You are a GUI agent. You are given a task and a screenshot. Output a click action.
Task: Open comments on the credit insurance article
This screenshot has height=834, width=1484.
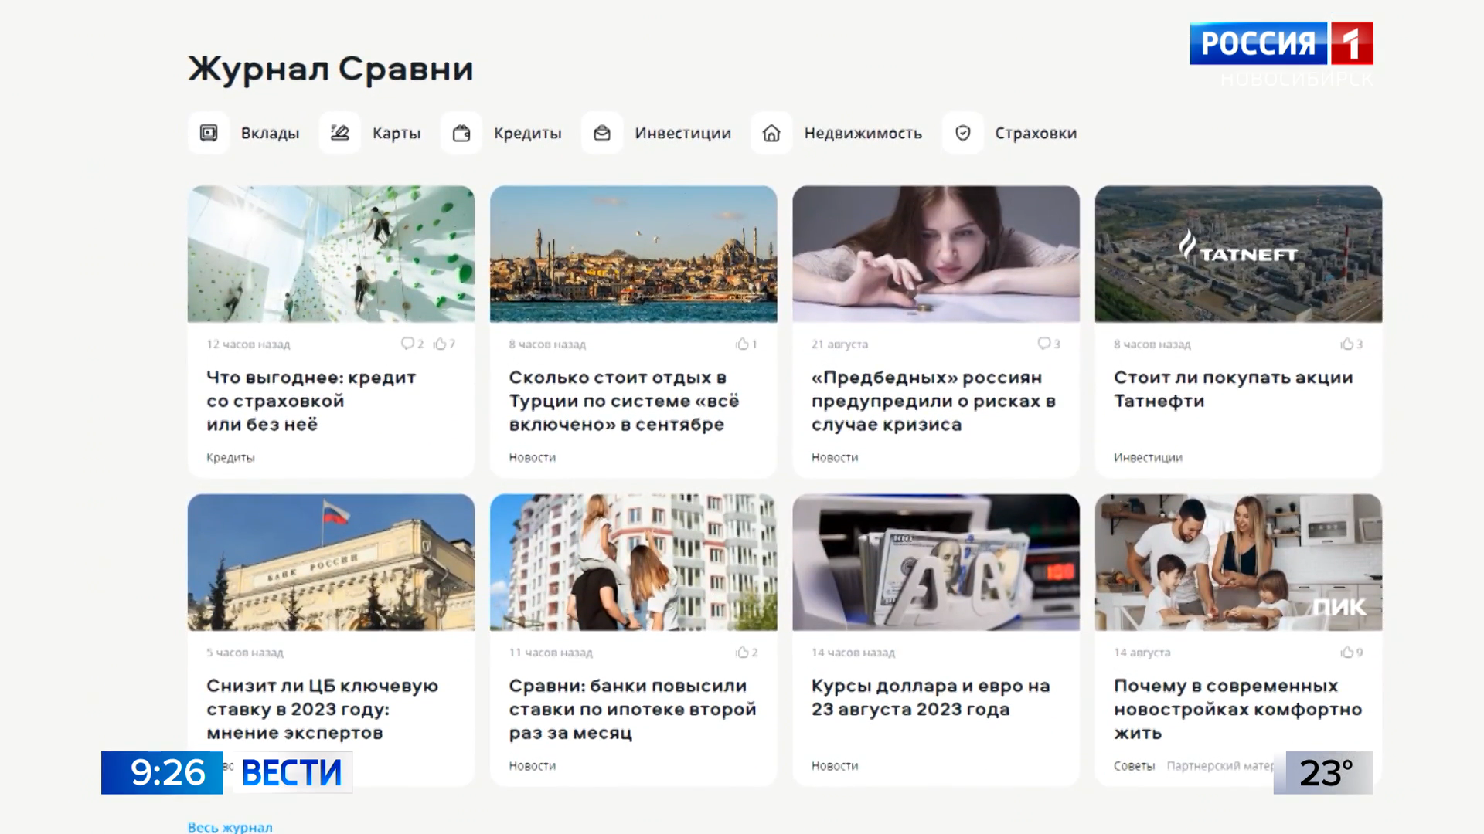(407, 344)
